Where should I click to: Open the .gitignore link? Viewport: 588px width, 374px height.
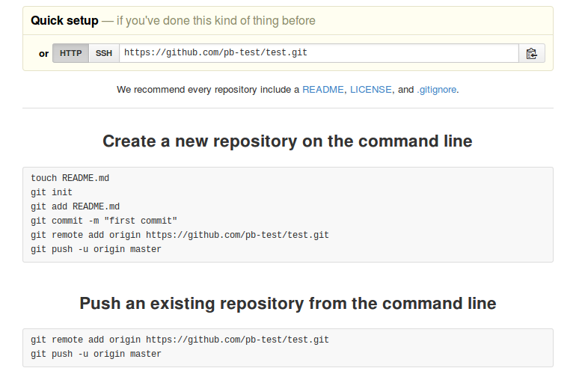coord(437,90)
